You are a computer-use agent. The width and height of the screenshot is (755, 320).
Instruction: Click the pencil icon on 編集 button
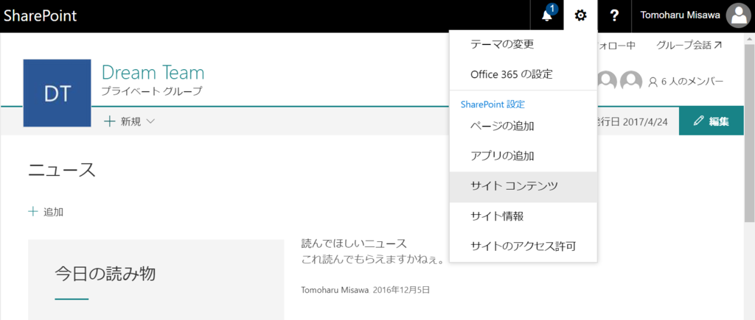(x=699, y=121)
